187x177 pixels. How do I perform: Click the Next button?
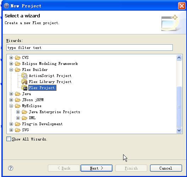pyautogui.click(x=97, y=168)
